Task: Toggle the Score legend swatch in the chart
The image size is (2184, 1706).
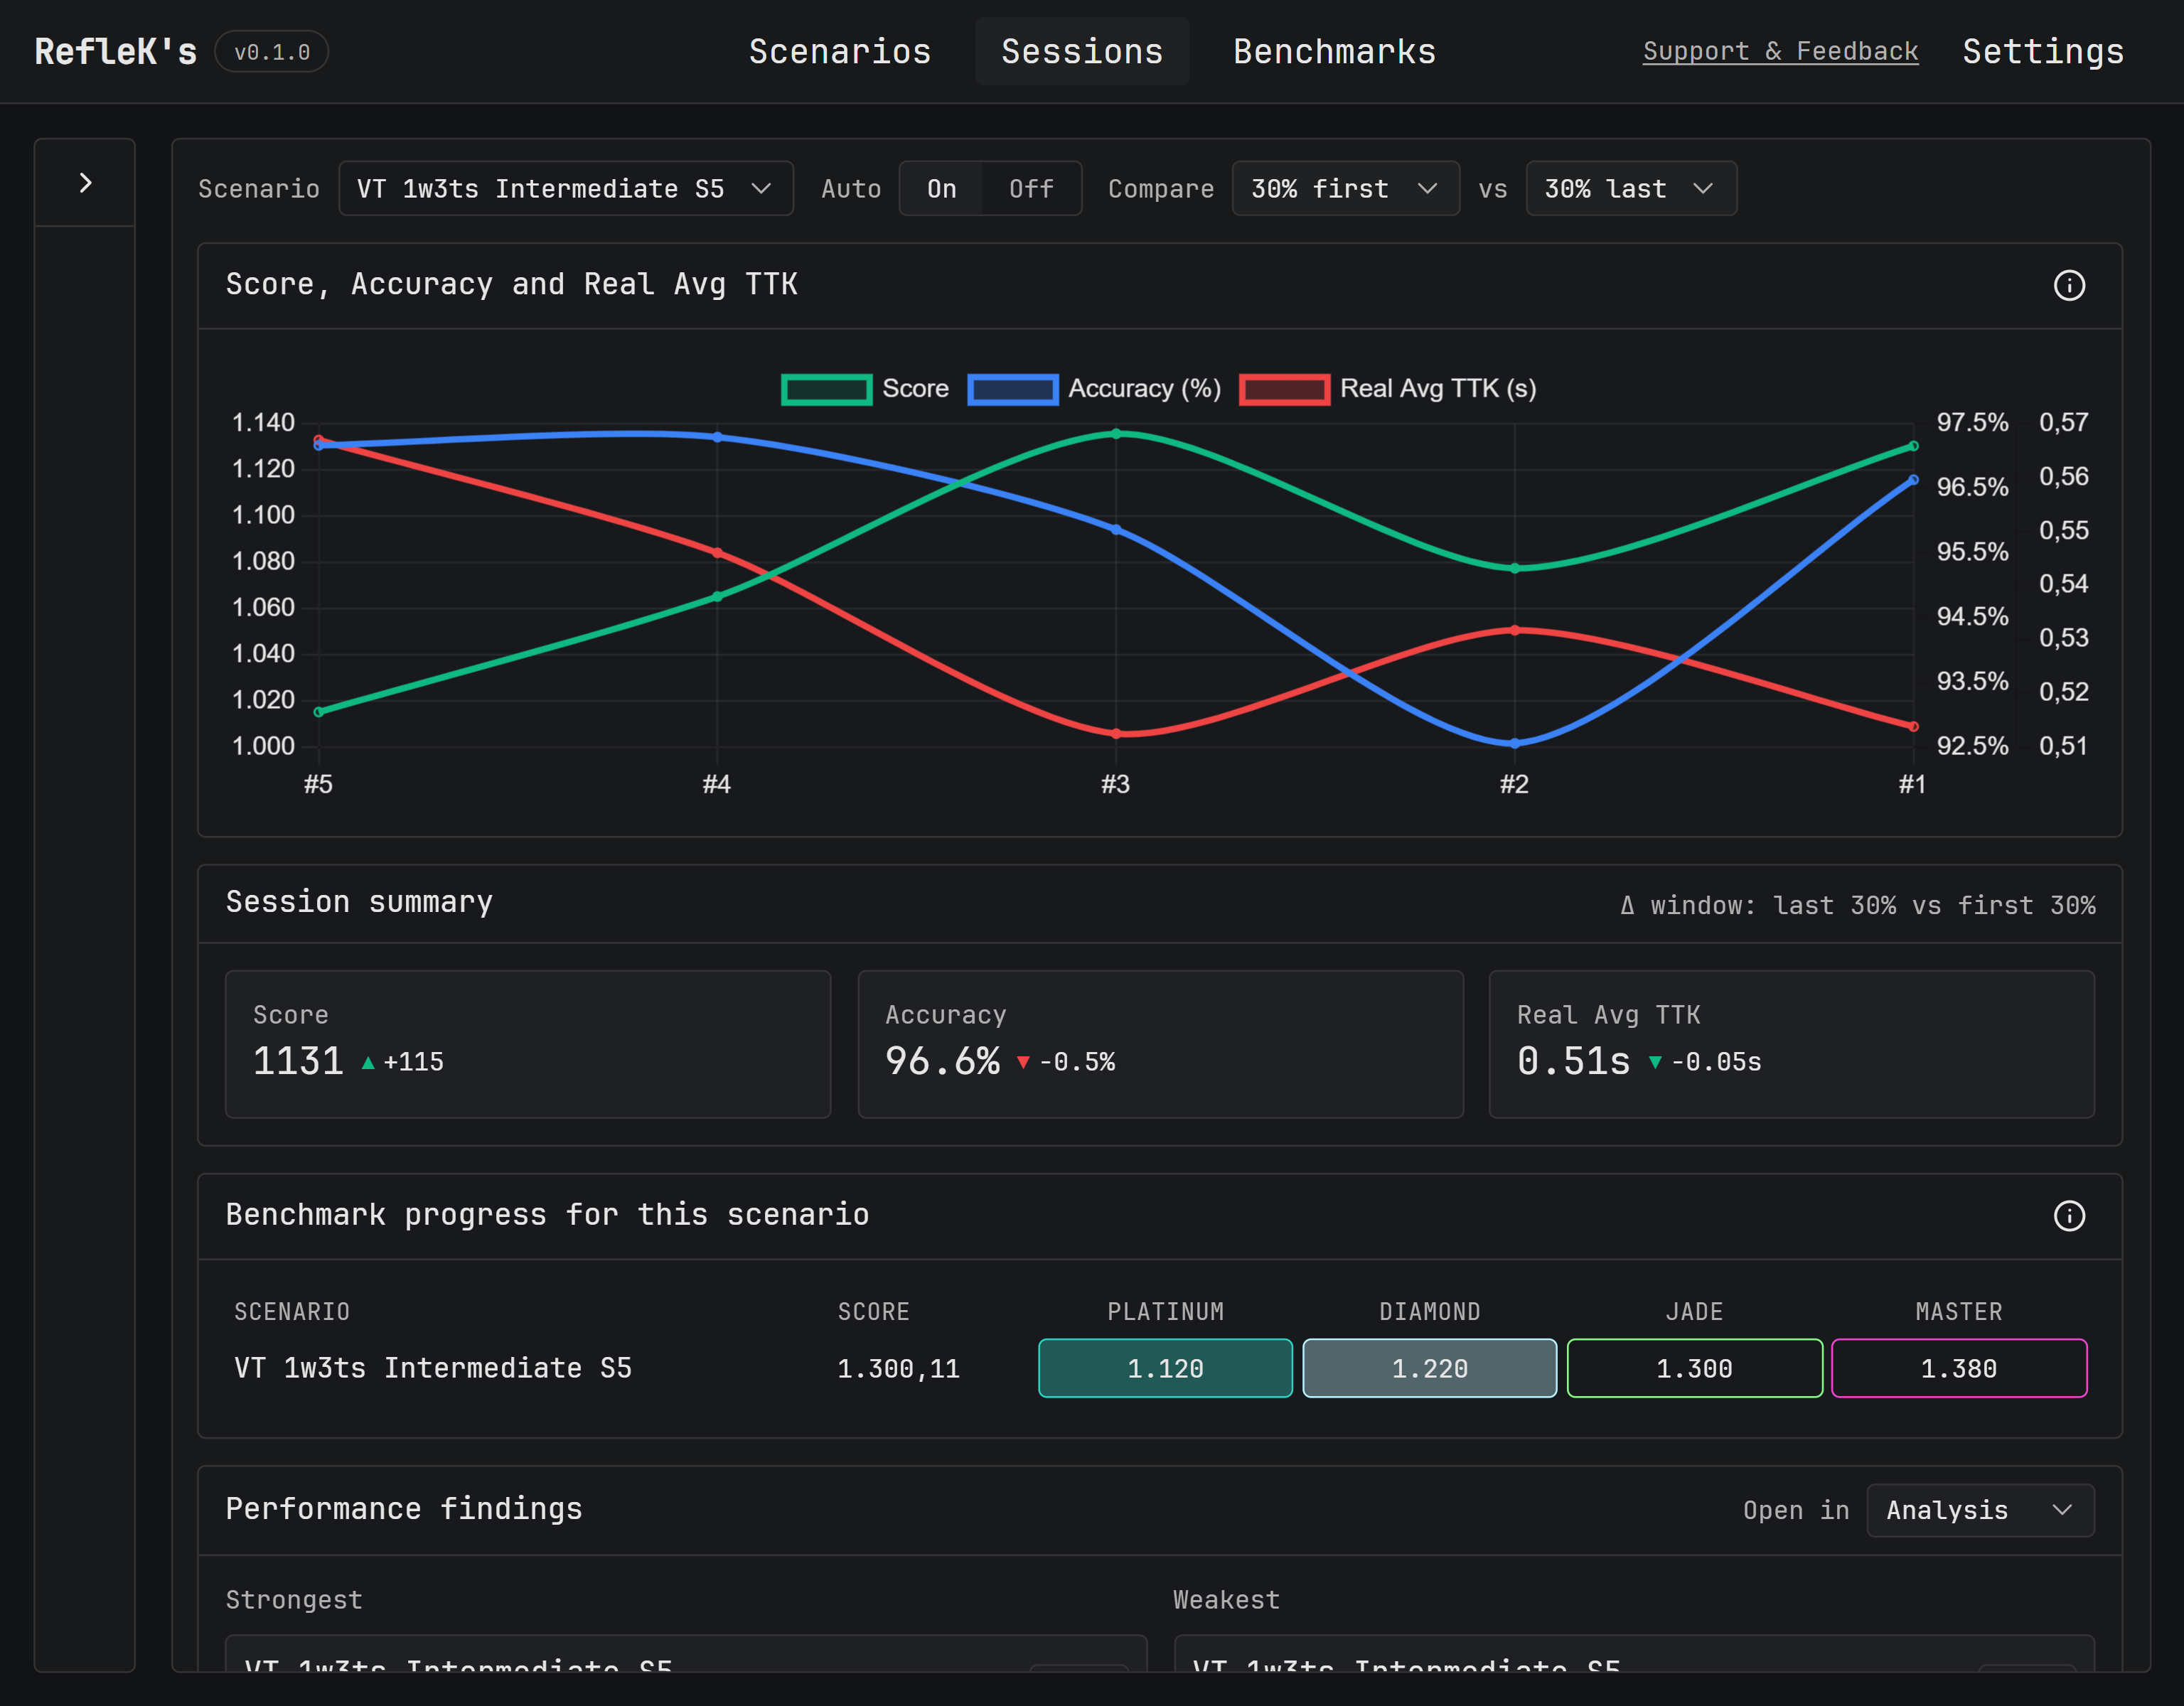Action: tap(826, 389)
